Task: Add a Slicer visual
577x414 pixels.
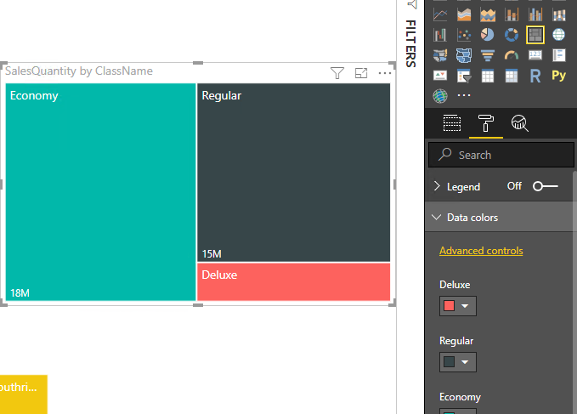Action: 464,77
